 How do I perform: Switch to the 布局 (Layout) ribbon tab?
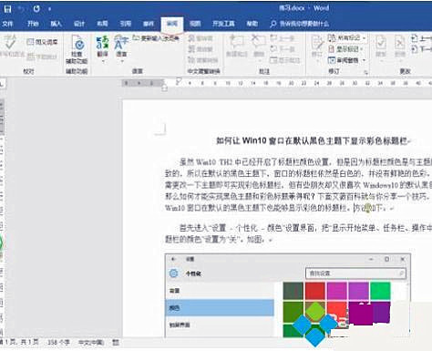click(x=102, y=24)
